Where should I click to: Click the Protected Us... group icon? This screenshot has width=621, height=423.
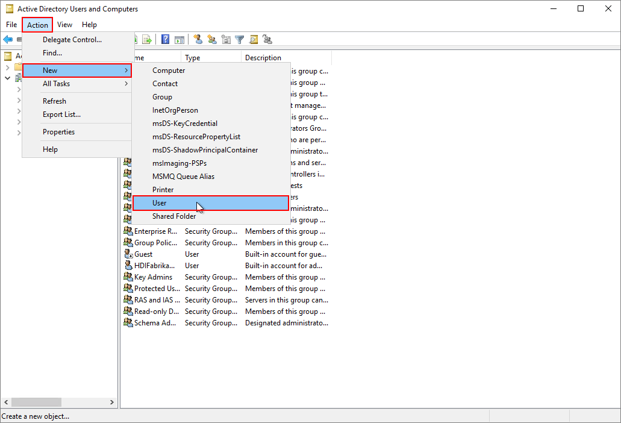128,289
